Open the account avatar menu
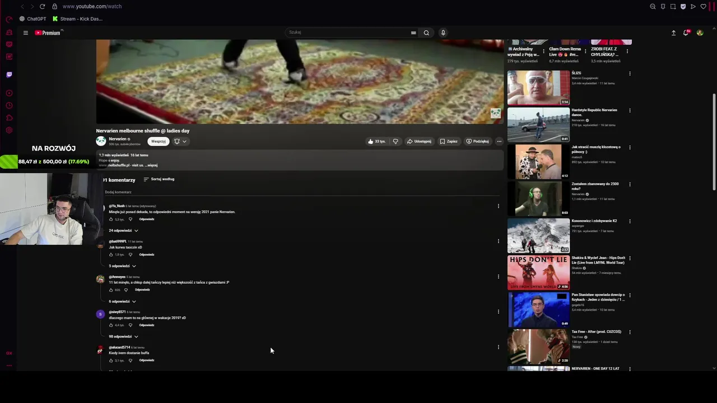717x403 pixels. pyautogui.click(x=700, y=33)
